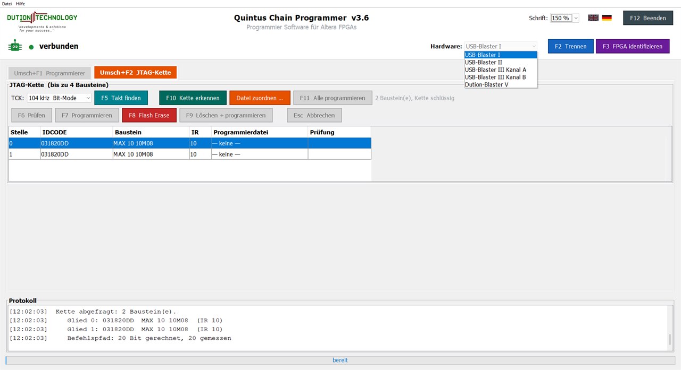
Task: Click F9 Löschen + programmieren button
Action: pos(226,115)
